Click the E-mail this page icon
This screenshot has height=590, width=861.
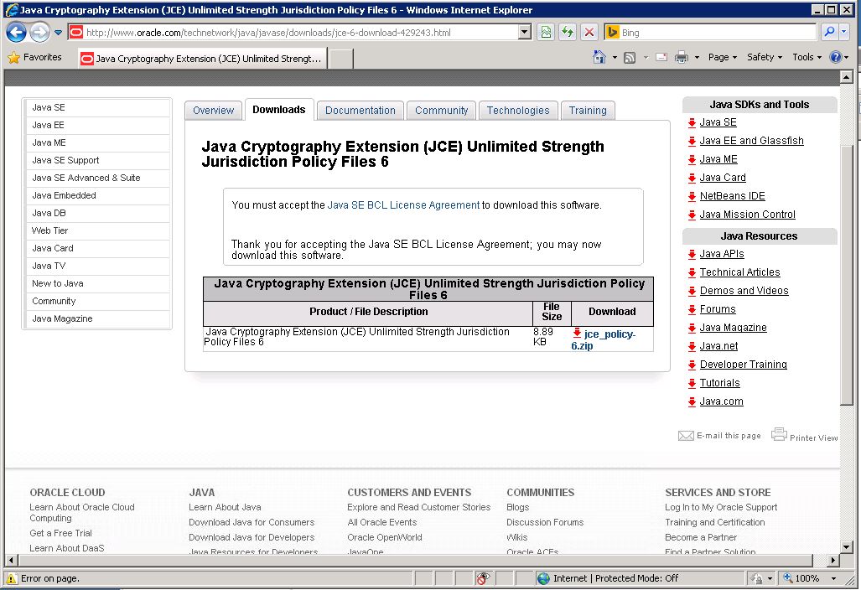(685, 436)
